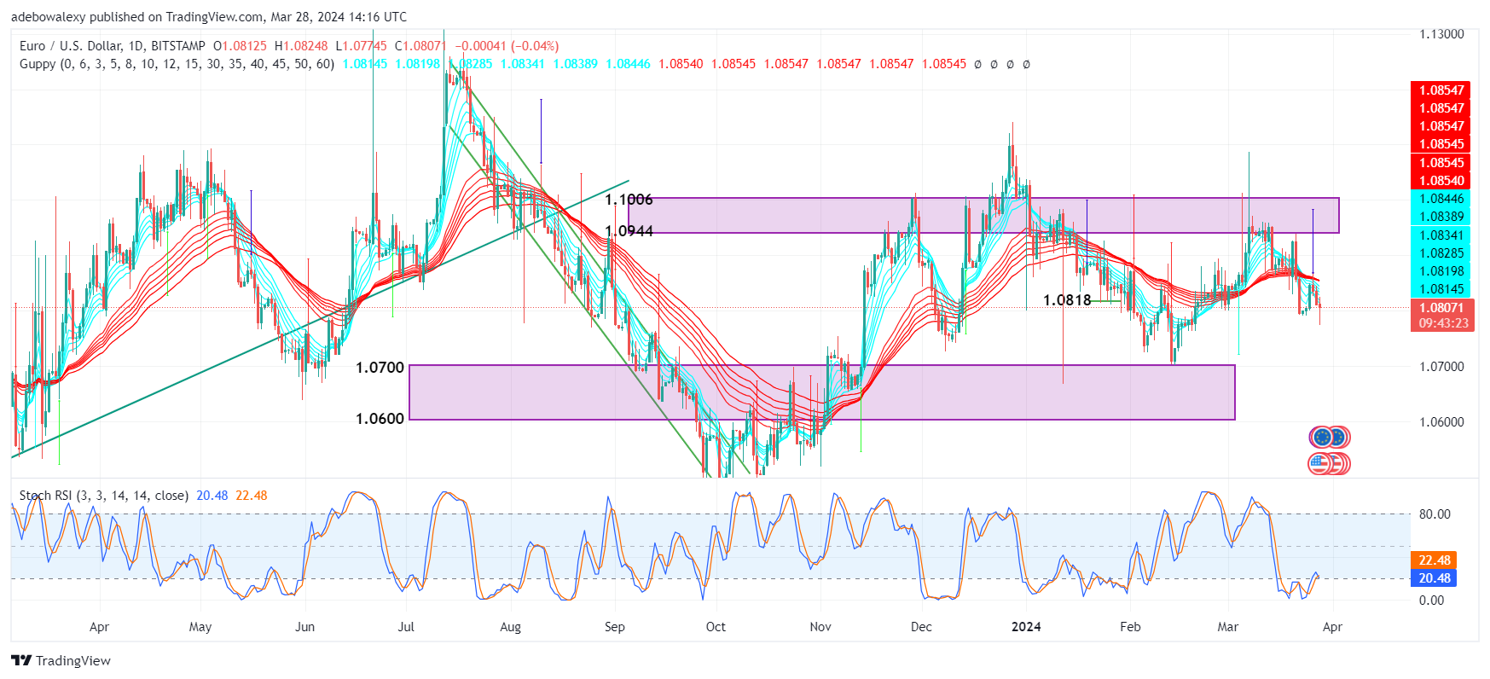Click the 1.07000 price axis label

point(1441,367)
